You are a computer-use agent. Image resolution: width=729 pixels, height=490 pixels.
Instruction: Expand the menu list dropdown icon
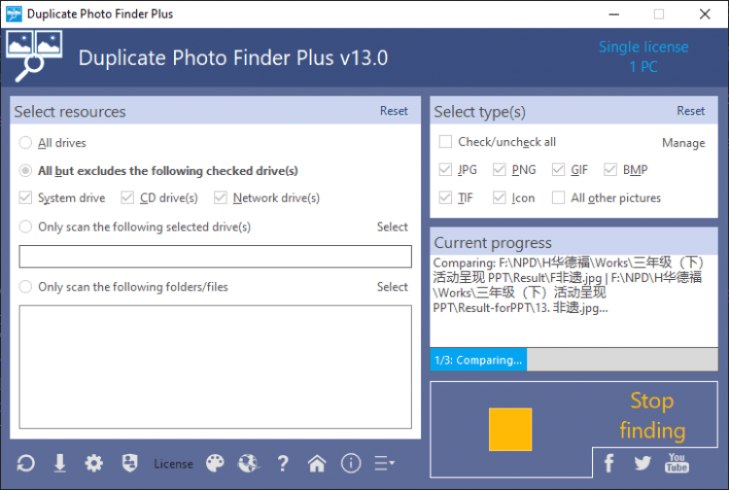point(385,464)
